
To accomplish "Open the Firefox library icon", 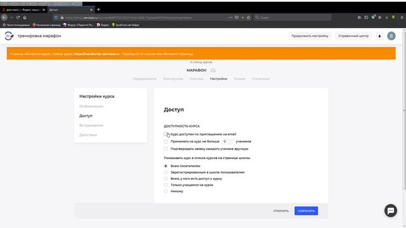I will tap(360, 18).
